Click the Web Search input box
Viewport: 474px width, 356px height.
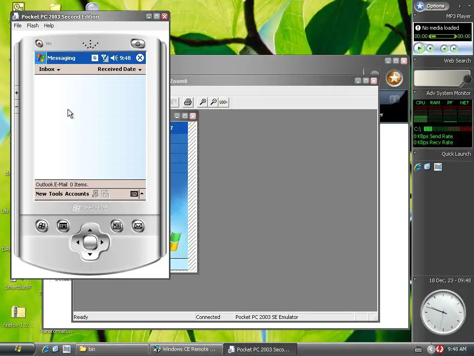(x=438, y=78)
